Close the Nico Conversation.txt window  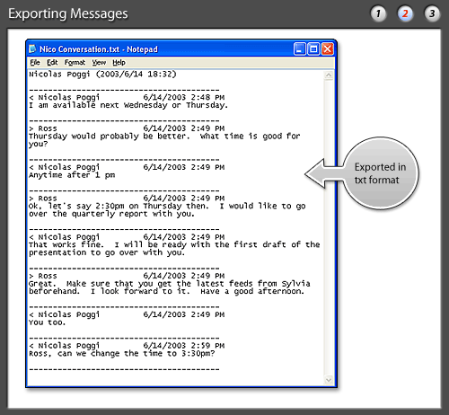coord(328,49)
